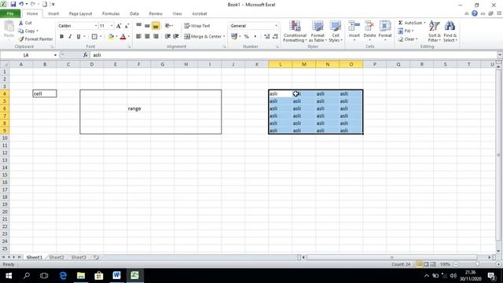Open the font size 11 dropdown
The height and width of the screenshot is (283, 503).
112,26
